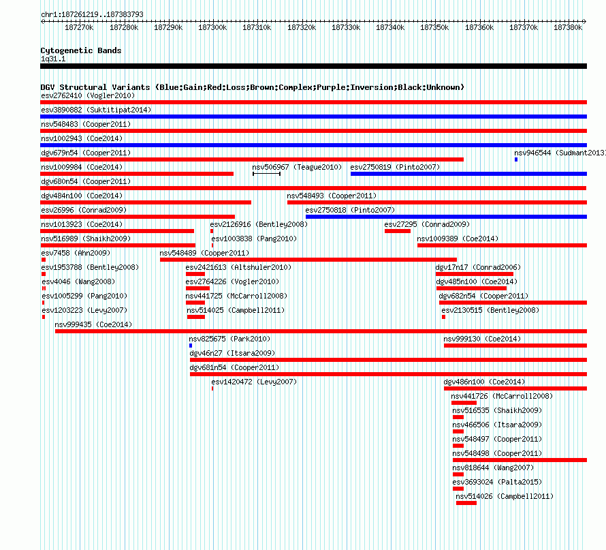Click esv2764226 (Vogler2010) label
The width and height of the screenshot is (606, 550).
click(232, 281)
